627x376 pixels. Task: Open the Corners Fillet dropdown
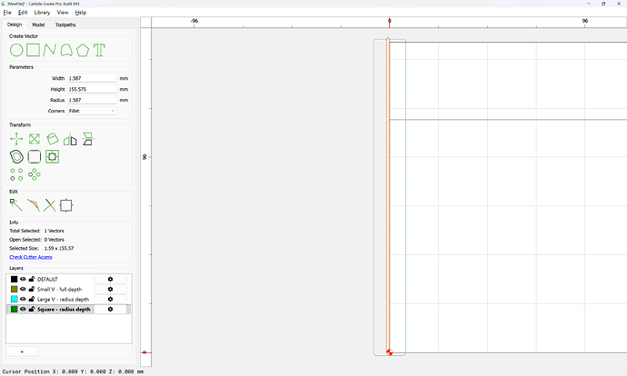pyautogui.click(x=92, y=111)
